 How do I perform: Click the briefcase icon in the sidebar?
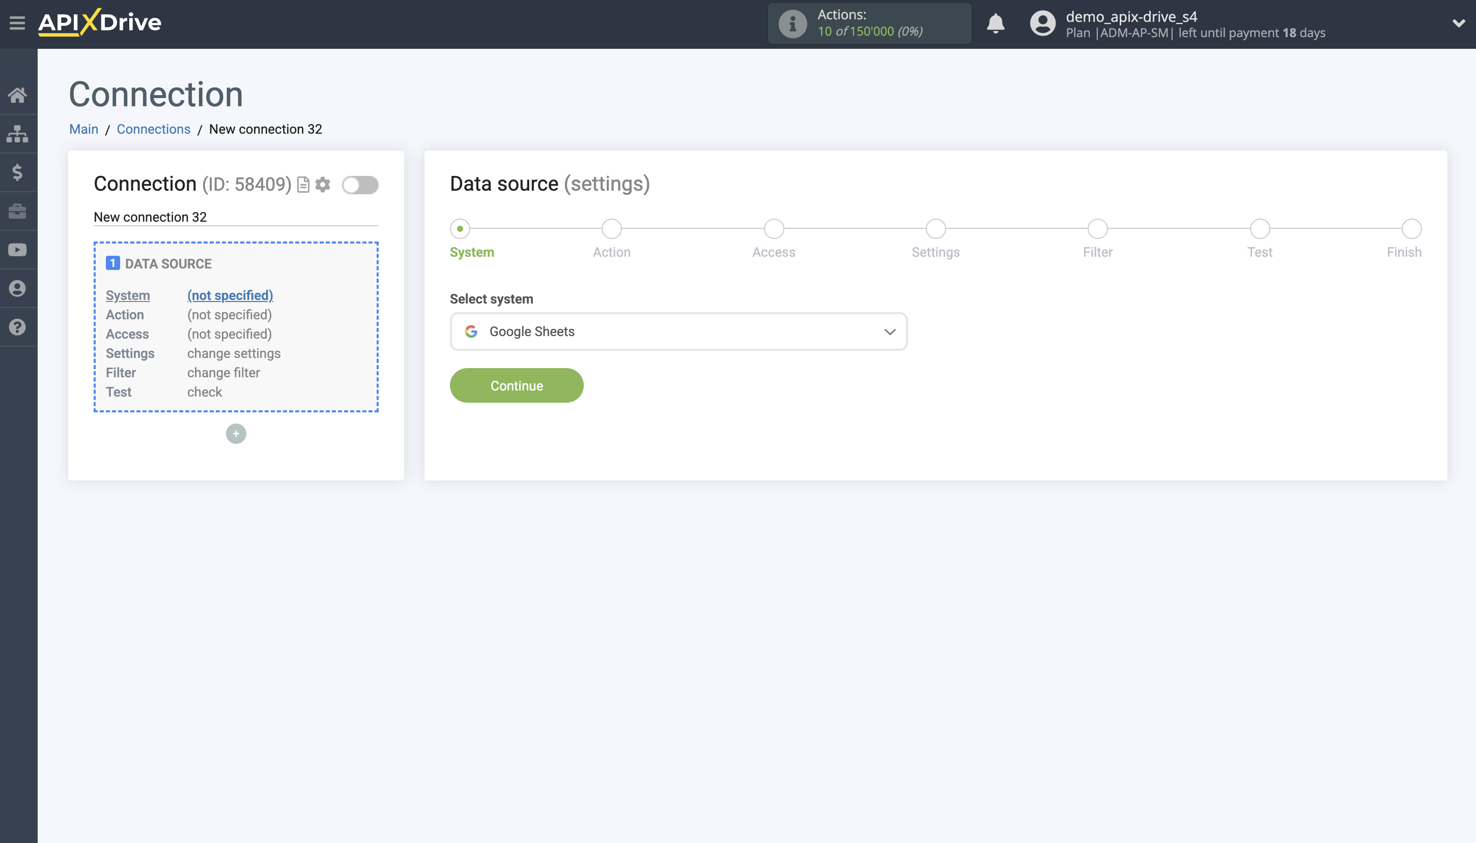tap(18, 210)
